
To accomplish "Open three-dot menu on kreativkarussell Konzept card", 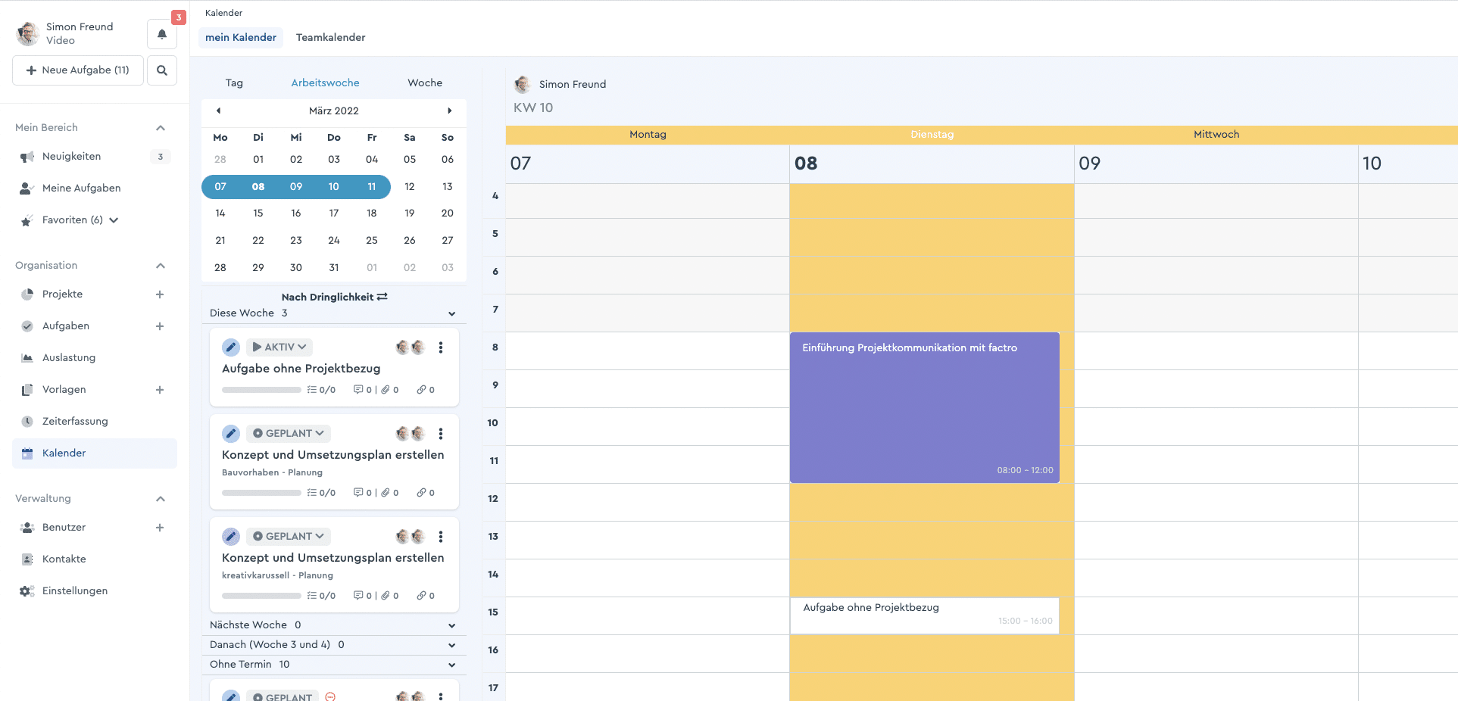I will (x=441, y=536).
